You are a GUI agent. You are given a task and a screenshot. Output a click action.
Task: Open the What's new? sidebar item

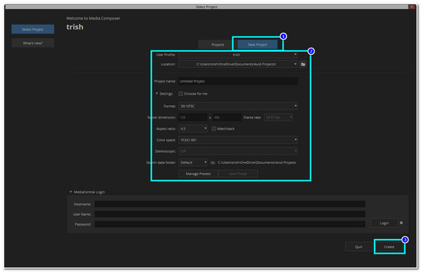[x=32, y=43]
